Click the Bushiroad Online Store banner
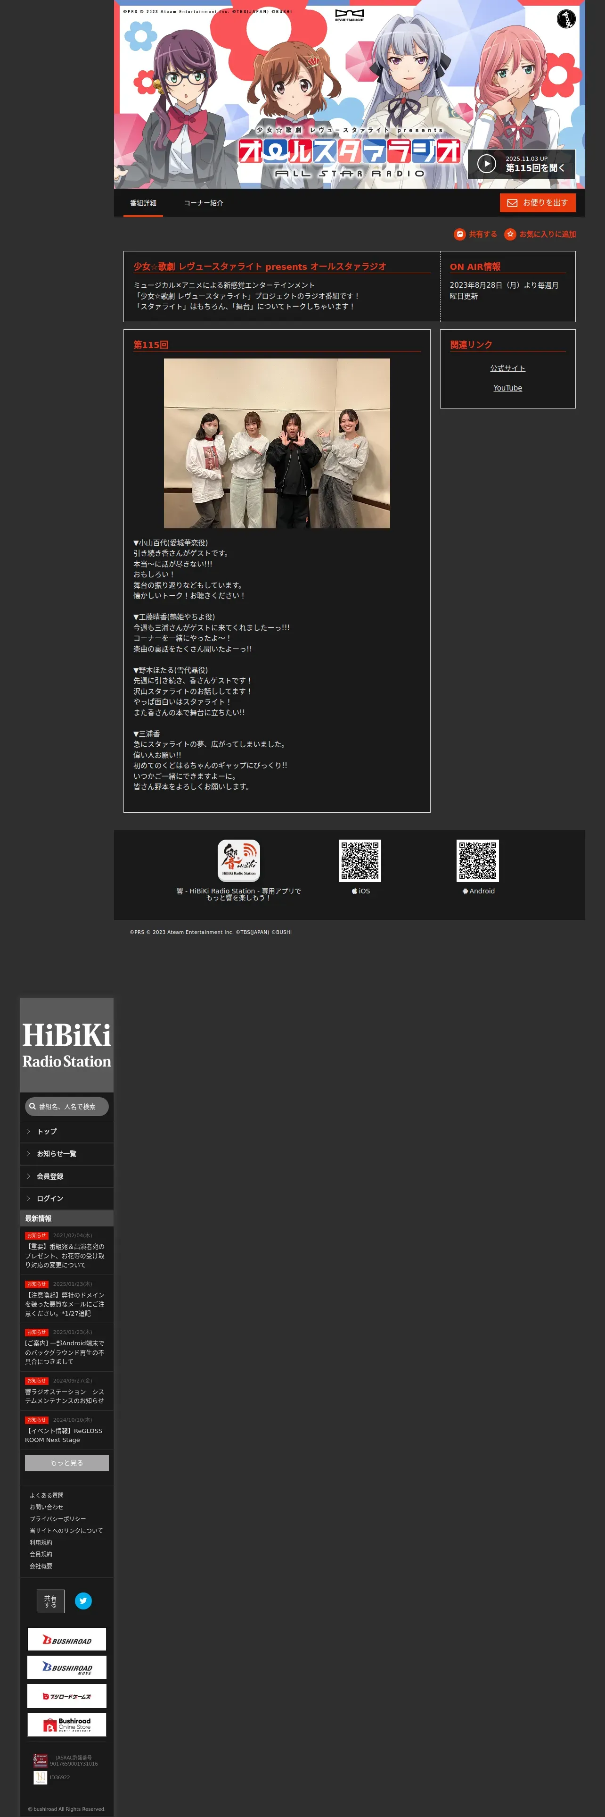This screenshot has width=605, height=1817. click(67, 1725)
